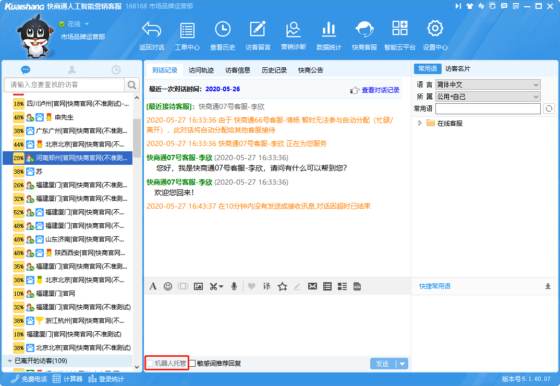
Task: Open the 语言 简体中文 dropdown
Action: pyautogui.click(x=488, y=85)
